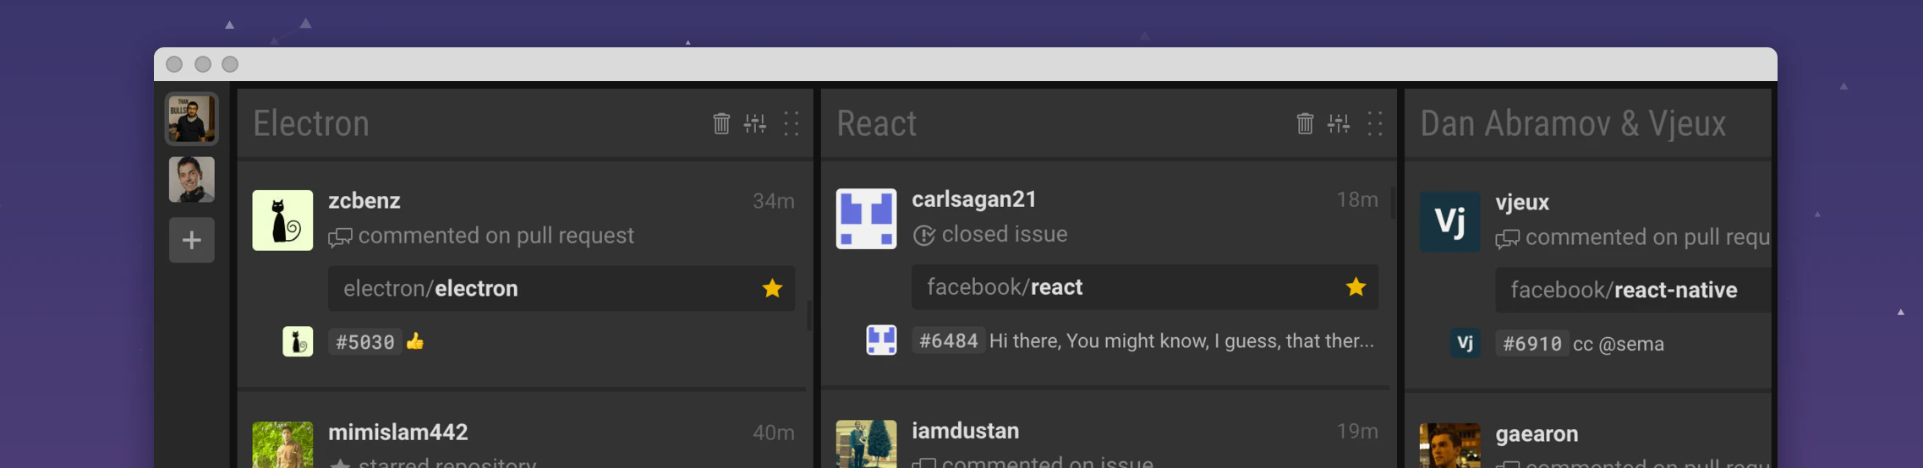Open carlsagan21 user profile name
Viewport: 1923px width, 468px height.
[974, 199]
